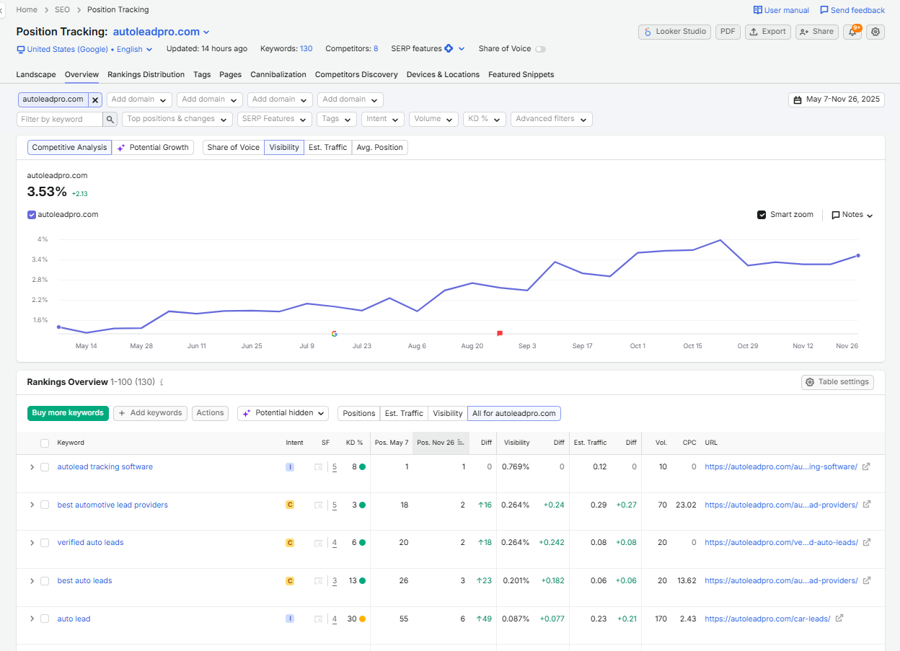Open the Advanced filters dropdown
Viewport: 900px width, 651px height.
[551, 119]
